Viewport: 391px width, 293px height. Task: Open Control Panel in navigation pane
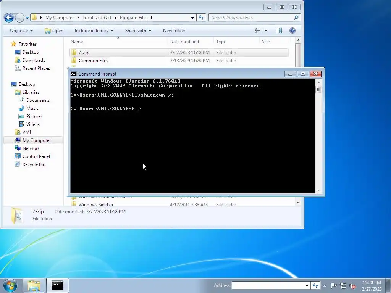tap(32, 156)
